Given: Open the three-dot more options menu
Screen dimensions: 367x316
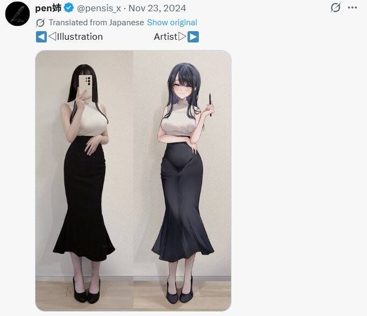Looking at the screenshot, I should pyautogui.click(x=352, y=8).
